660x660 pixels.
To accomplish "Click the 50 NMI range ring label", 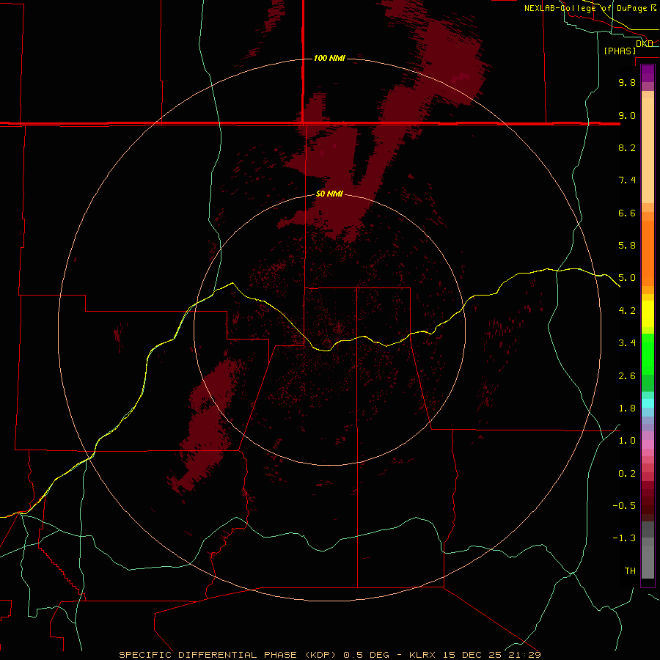I will coord(329,194).
